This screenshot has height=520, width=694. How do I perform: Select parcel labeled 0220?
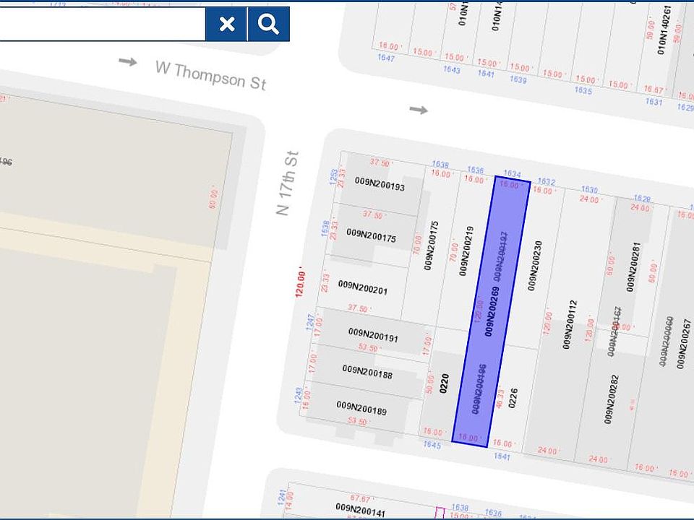point(444,383)
